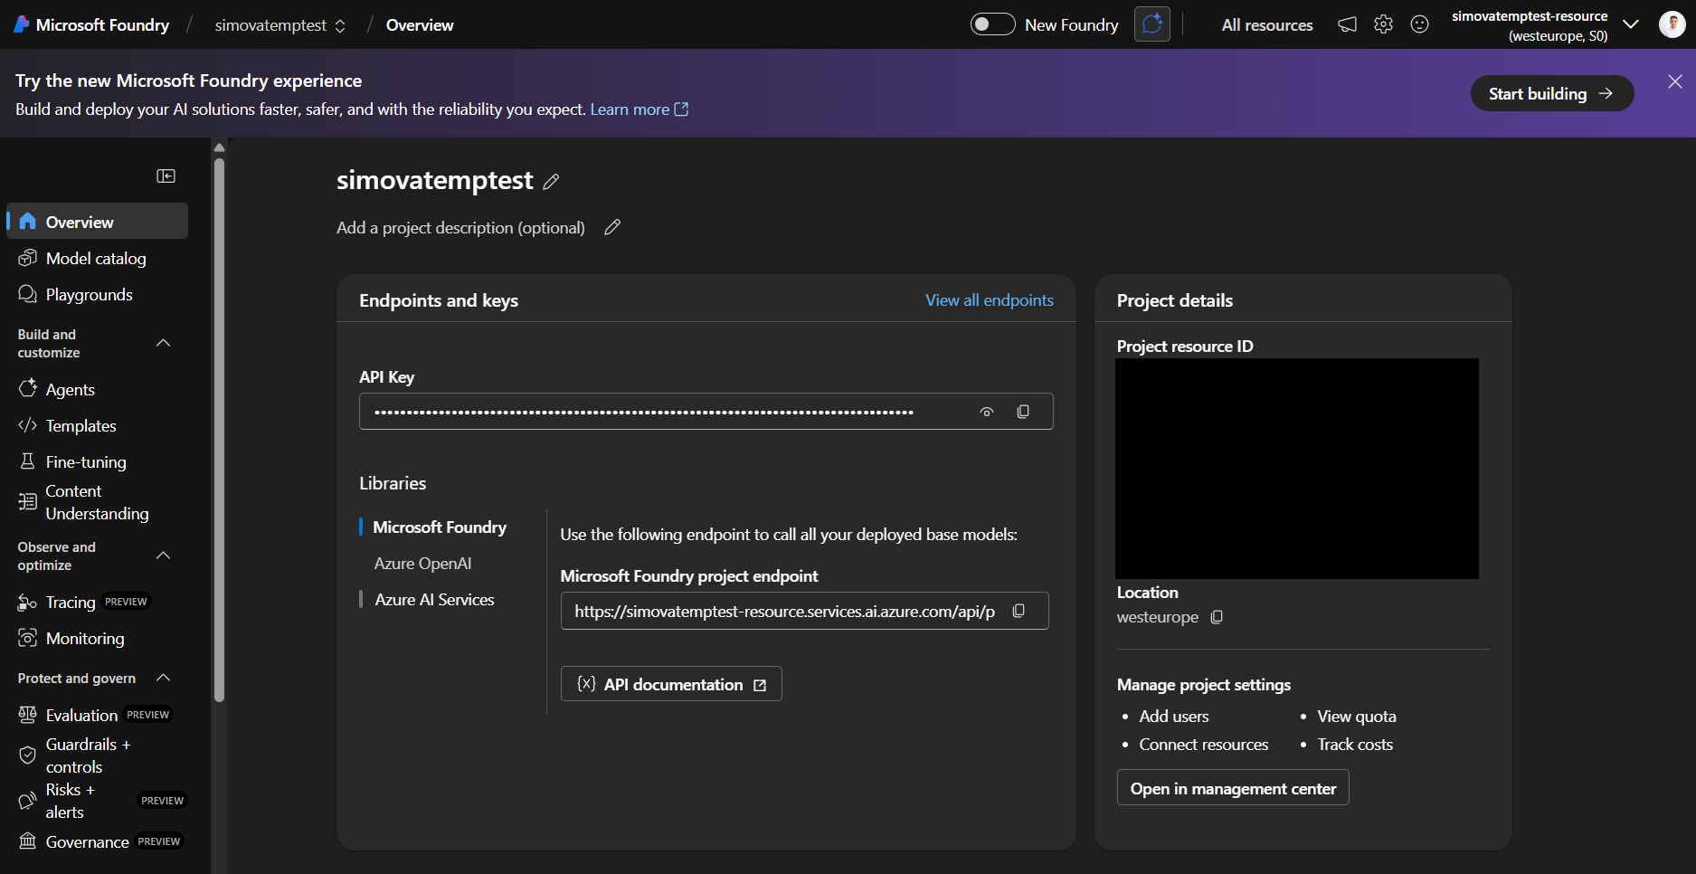Open the simovatemptest project switcher
This screenshot has width=1696, height=874.
280,25
